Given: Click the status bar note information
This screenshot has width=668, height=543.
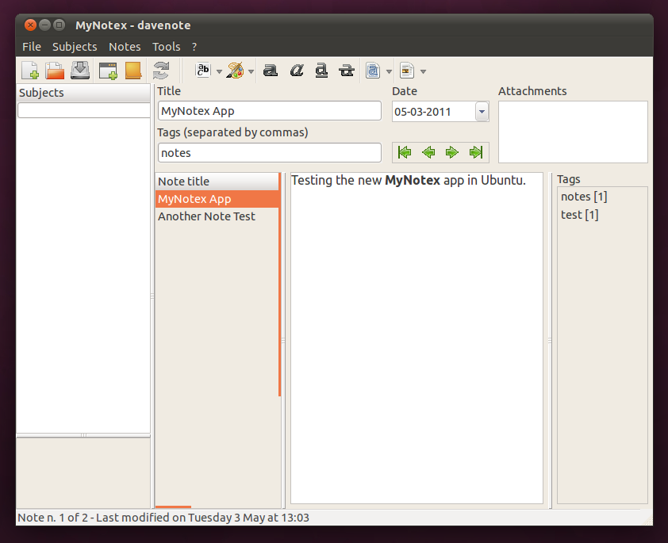Looking at the screenshot, I should pyautogui.click(x=163, y=518).
